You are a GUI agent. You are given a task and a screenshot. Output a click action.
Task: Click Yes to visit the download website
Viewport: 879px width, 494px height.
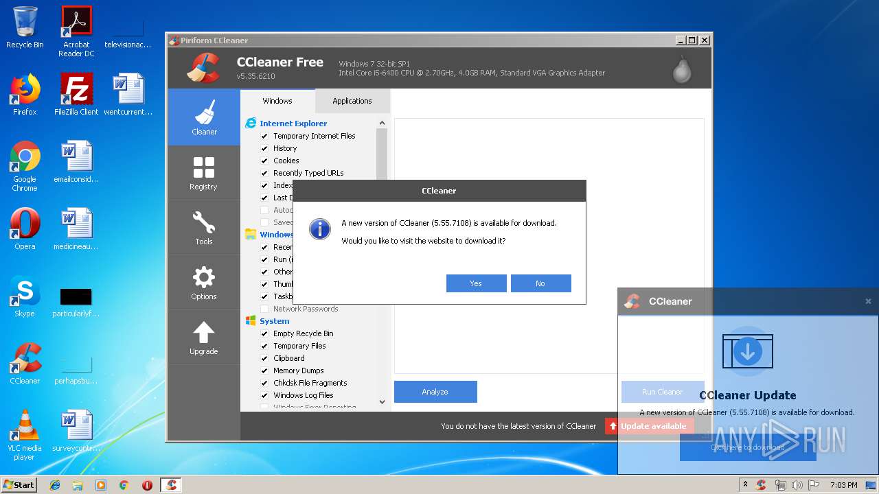tap(476, 283)
